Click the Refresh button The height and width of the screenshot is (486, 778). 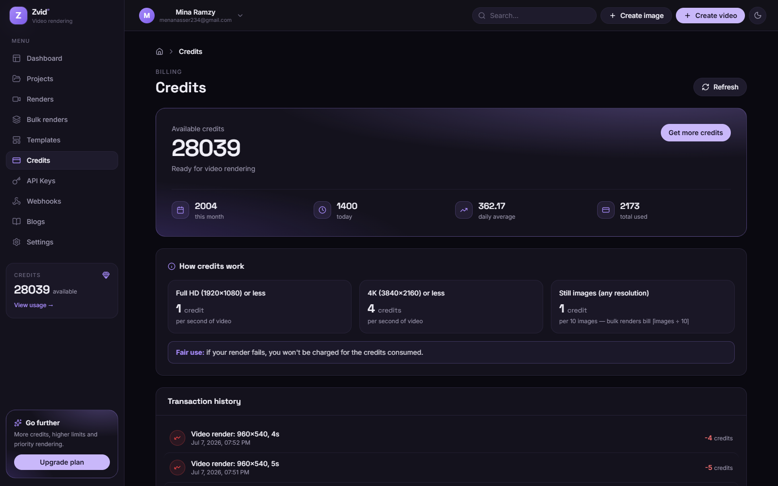(720, 87)
